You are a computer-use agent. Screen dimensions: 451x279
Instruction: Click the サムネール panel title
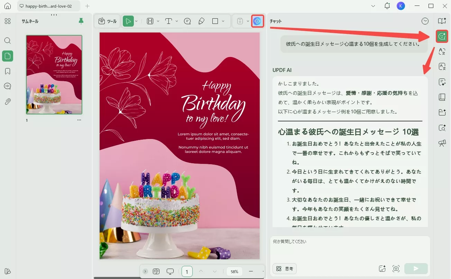[30, 21]
